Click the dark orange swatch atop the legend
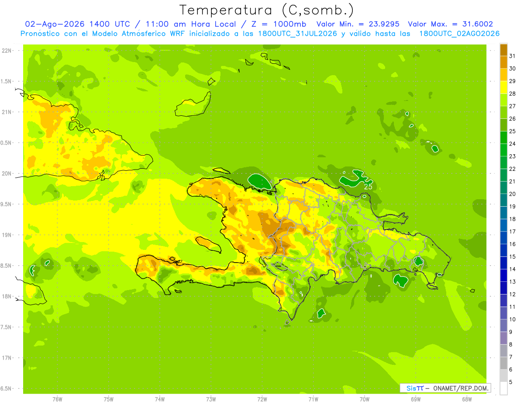Screen dimensions: 524x405 tap(503, 49)
